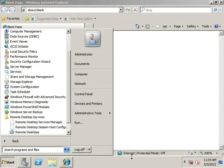Open Computer Management from the menu
224x168 pixels.
[23, 31]
